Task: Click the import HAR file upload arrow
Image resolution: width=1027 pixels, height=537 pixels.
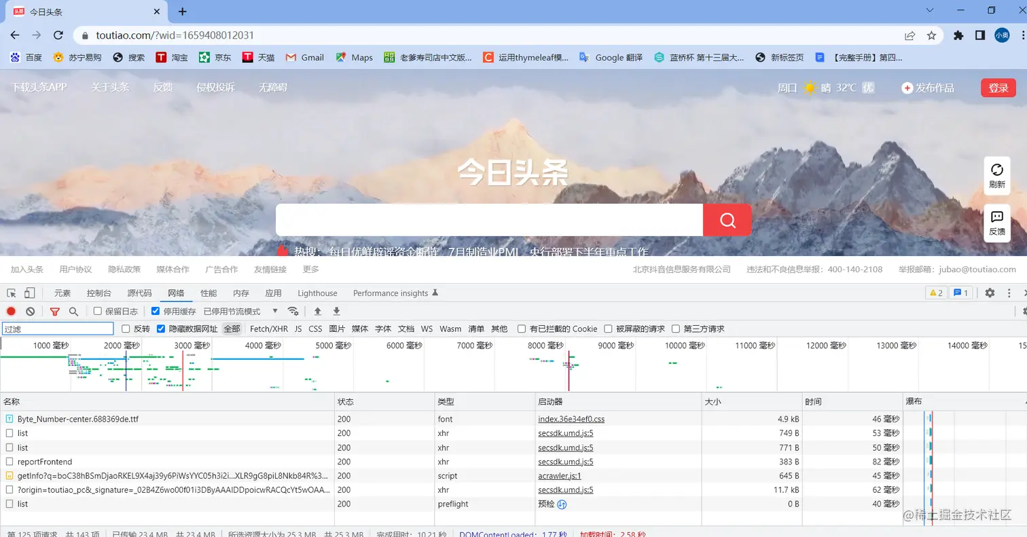Action: (317, 312)
